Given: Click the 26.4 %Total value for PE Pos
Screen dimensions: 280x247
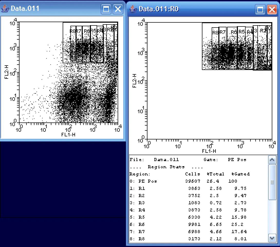Looking at the screenshot, I should click(213, 181).
